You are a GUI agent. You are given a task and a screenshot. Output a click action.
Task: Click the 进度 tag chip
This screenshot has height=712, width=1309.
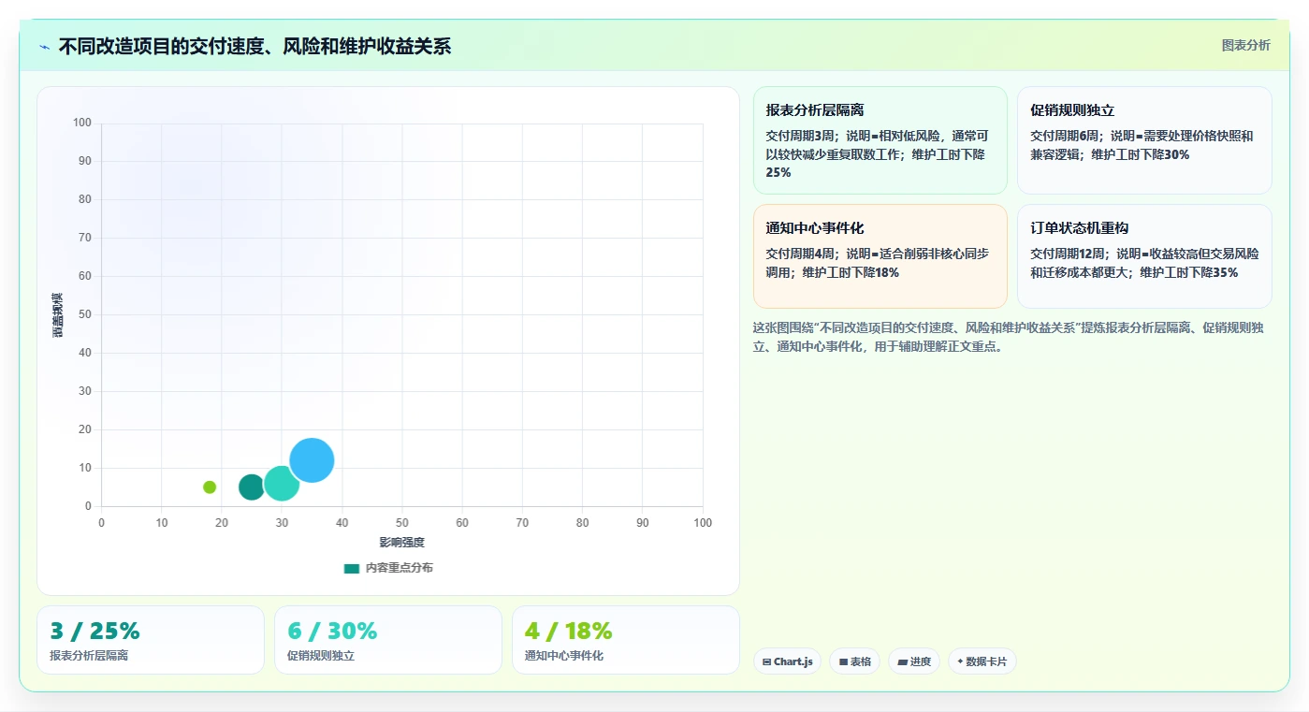914,661
